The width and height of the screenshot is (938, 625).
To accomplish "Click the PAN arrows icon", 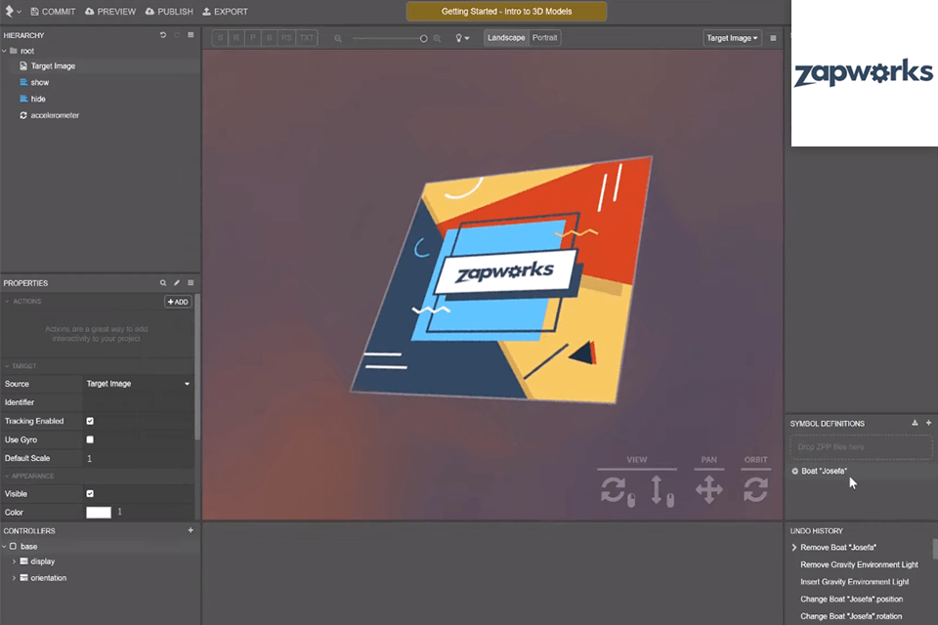I will (x=709, y=490).
